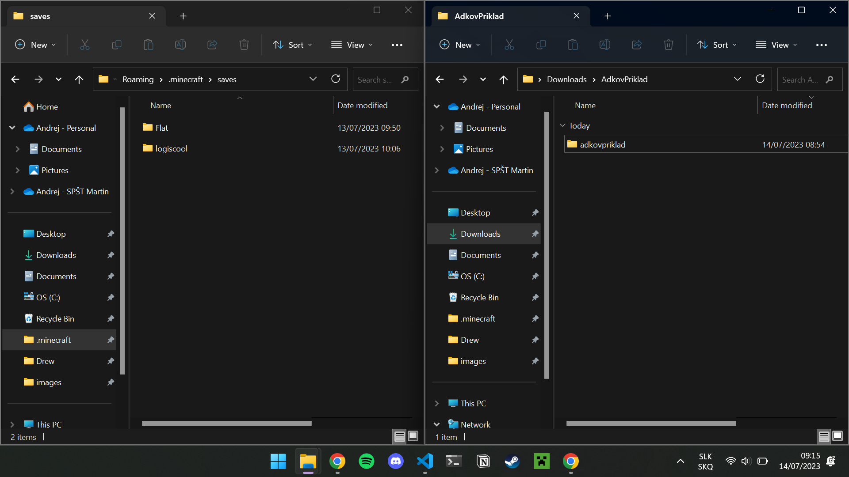Go back in saves window
The image size is (849, 477).
[x=15, y=79]
